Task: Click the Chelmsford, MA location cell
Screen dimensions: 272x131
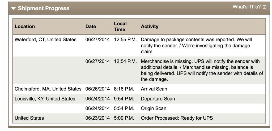Action: (48, 89)
